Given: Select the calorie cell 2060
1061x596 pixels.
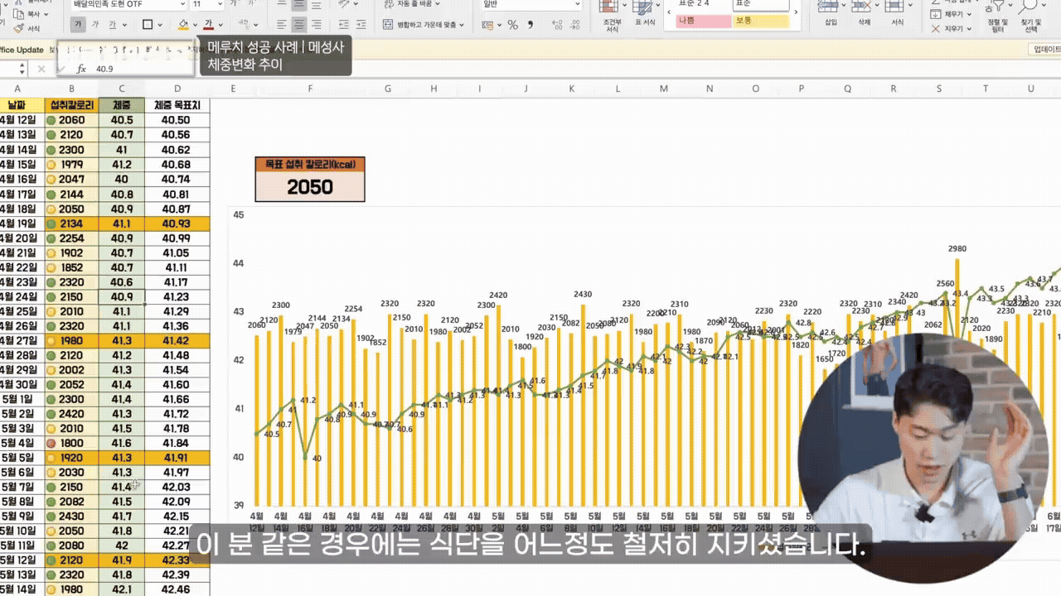Looking at the screenshot, I should [71, 120].
